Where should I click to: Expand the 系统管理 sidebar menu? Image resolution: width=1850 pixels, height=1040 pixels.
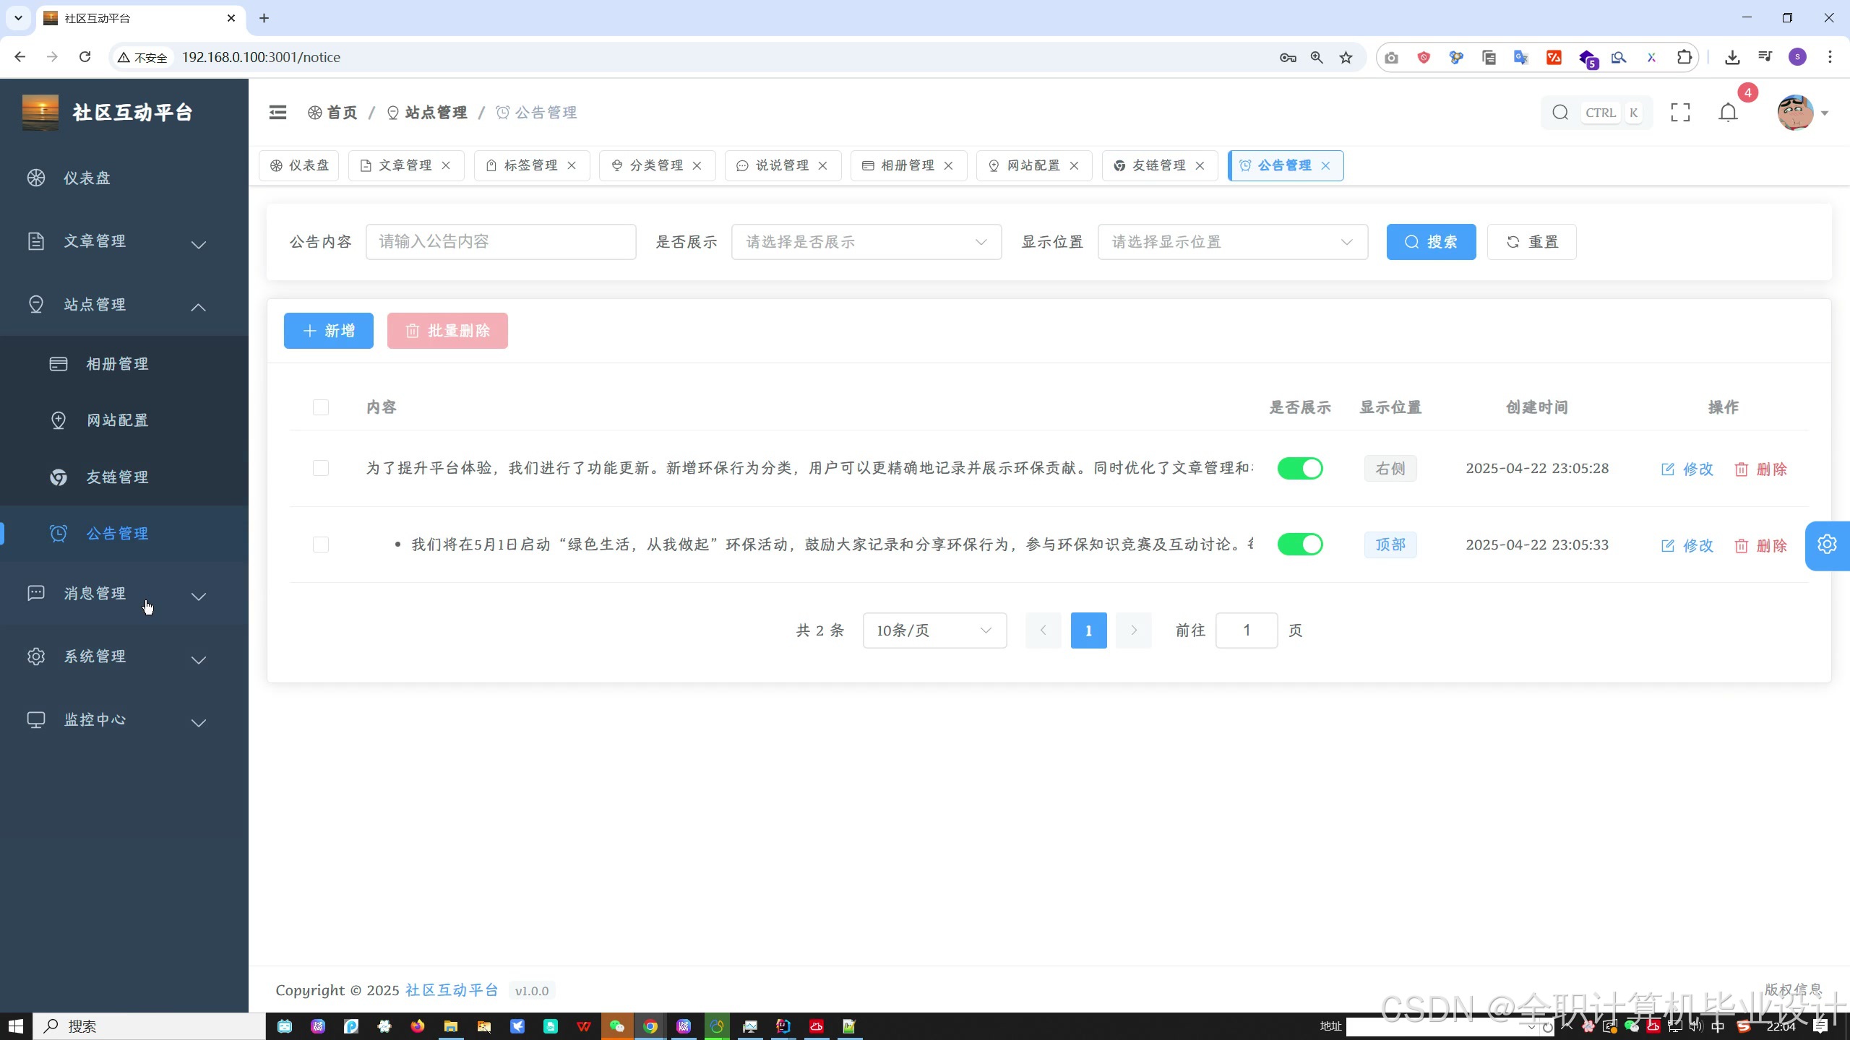click(117, 656)
